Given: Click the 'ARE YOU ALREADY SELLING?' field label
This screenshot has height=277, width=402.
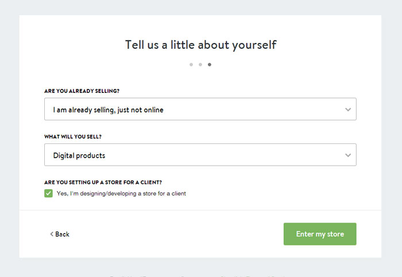Looking at the screenshot, I should tap(82, 91).
